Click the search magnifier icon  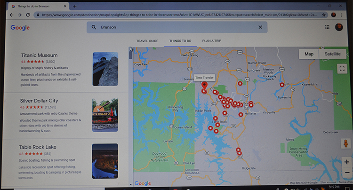[x=94, y=27]
